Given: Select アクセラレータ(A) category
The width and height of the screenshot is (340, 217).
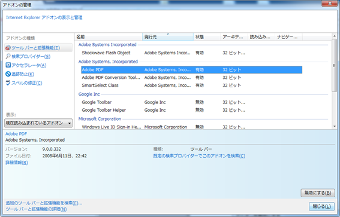Looking at the screenshot, I should tap(29, 65).
